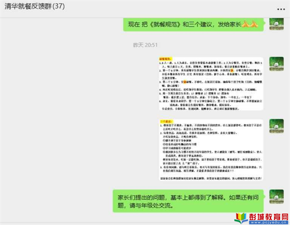Select the message 现在把《就餐规范》和三个建议

pos(193,25)
